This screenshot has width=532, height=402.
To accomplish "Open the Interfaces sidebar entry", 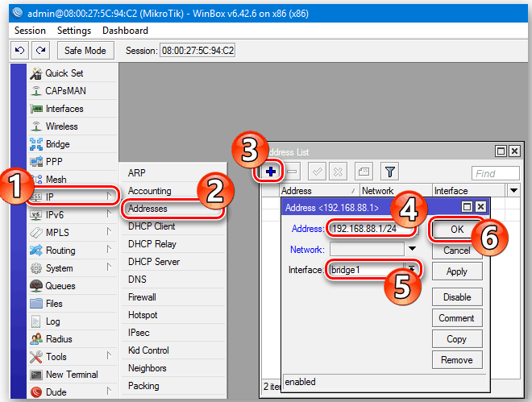I will pyautogui.click(x=73, y=109).
